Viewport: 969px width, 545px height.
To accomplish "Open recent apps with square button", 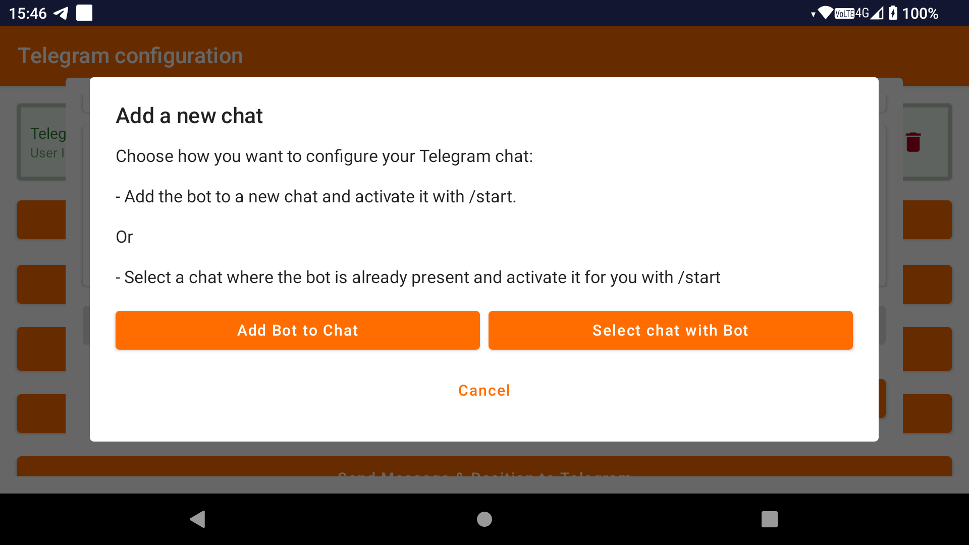I will pos(770,519).
